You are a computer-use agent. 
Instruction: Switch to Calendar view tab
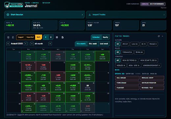tap(96, 37)
